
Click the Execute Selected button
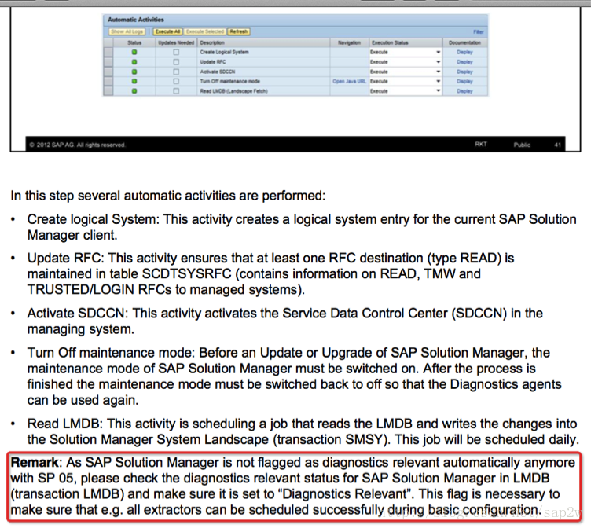205,31
